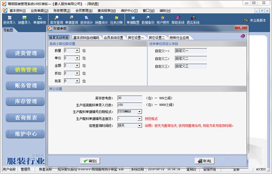Click 销售管理 navigation button
The image size is (272, 174).
[25, 70]
